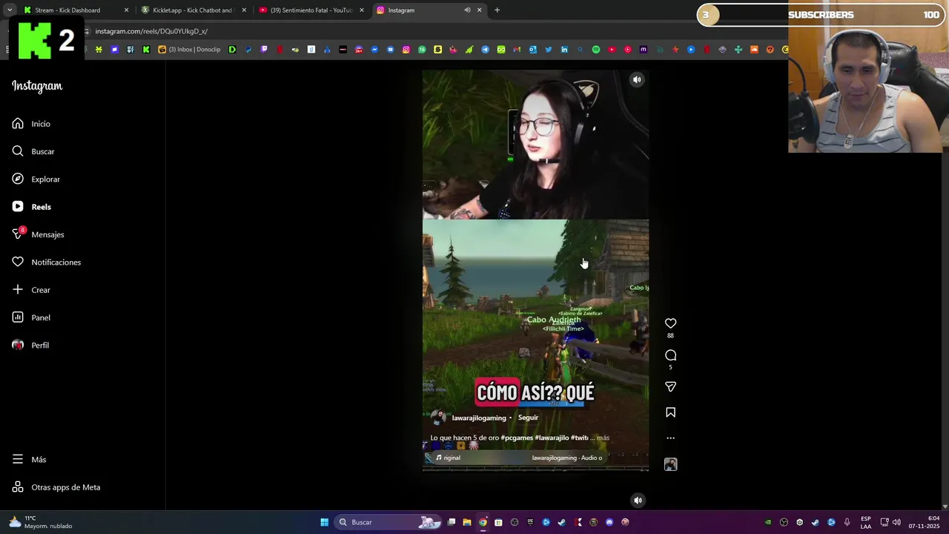Open the reel comments bubble

(670, 355)
